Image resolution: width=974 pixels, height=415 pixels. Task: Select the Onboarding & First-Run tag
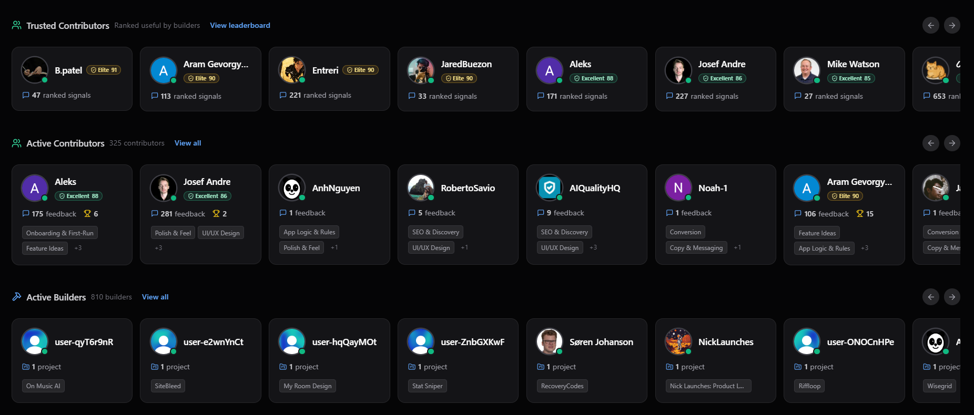(60, 233)
